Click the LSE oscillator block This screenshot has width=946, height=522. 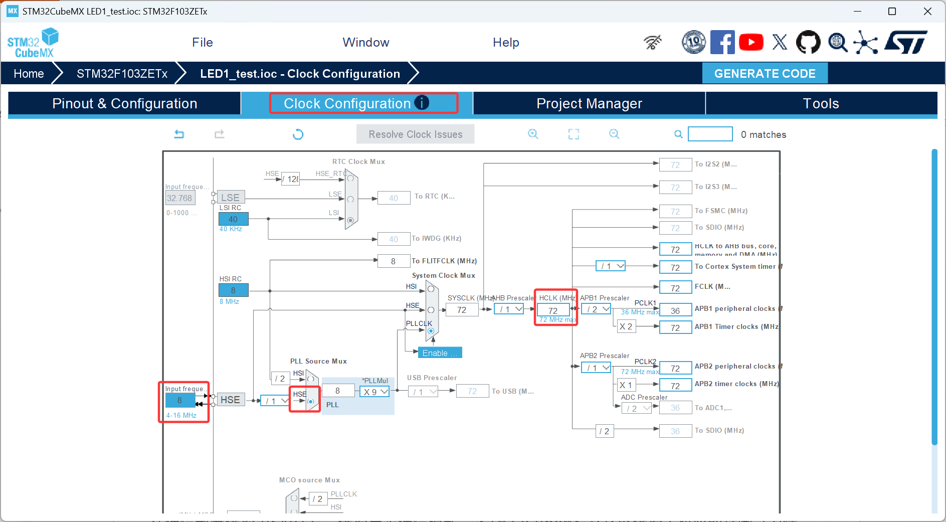[231, 198]
